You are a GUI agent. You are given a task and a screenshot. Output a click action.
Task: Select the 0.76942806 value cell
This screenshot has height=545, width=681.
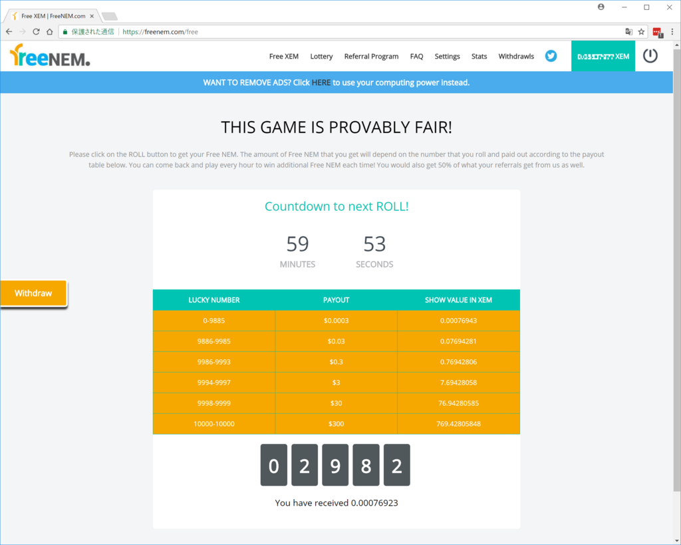tap(459, 362)
